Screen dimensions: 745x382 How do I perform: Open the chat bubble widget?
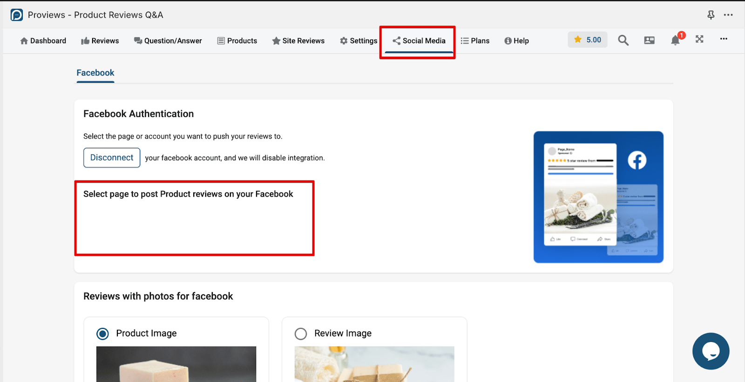pos(711,351)
